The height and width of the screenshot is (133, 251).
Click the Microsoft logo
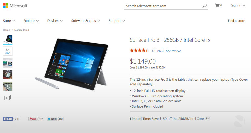[x=15, y=6]
